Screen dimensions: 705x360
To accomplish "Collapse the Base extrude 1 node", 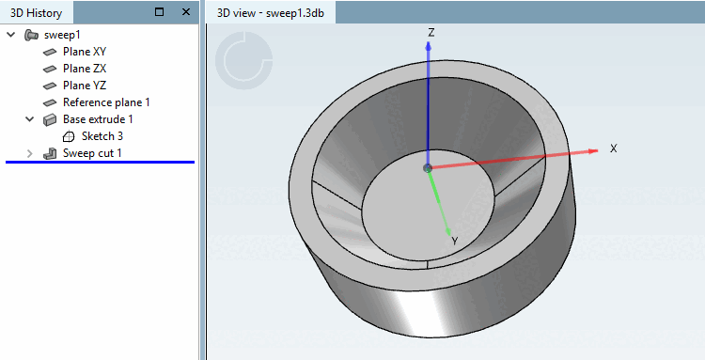I will (x=30, y=119).
